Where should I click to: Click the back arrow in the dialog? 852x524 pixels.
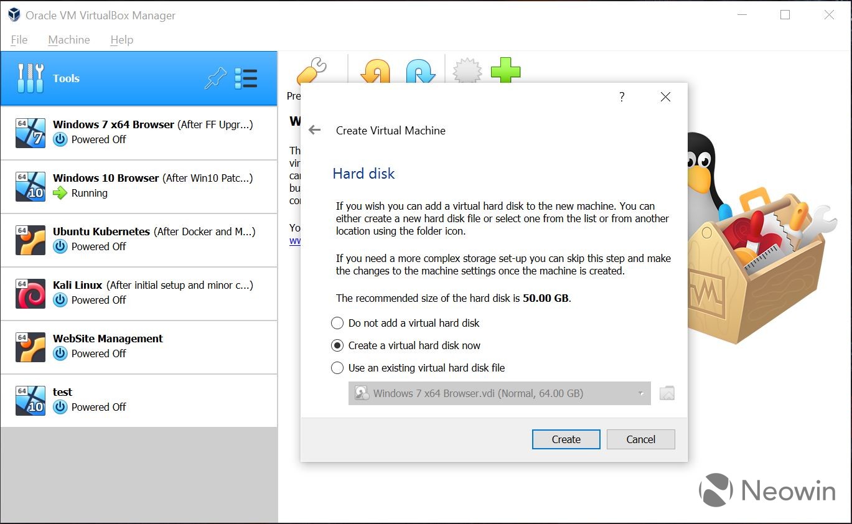coord(315,130)
